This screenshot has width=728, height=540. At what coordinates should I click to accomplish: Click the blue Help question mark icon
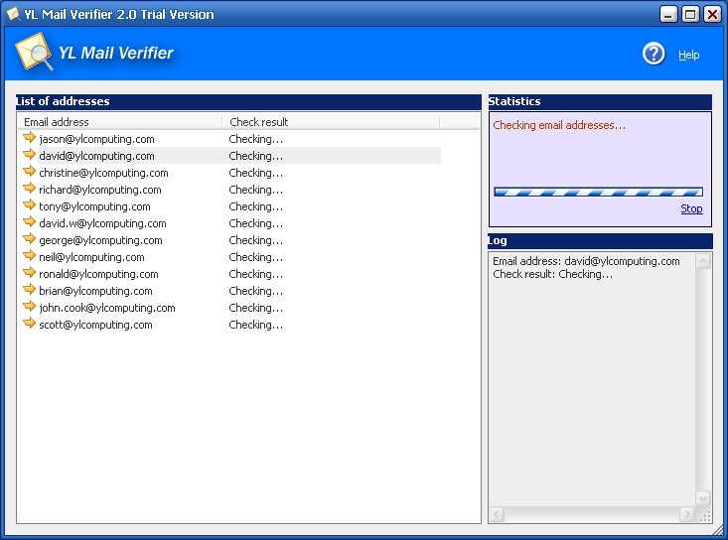point(654,54)
